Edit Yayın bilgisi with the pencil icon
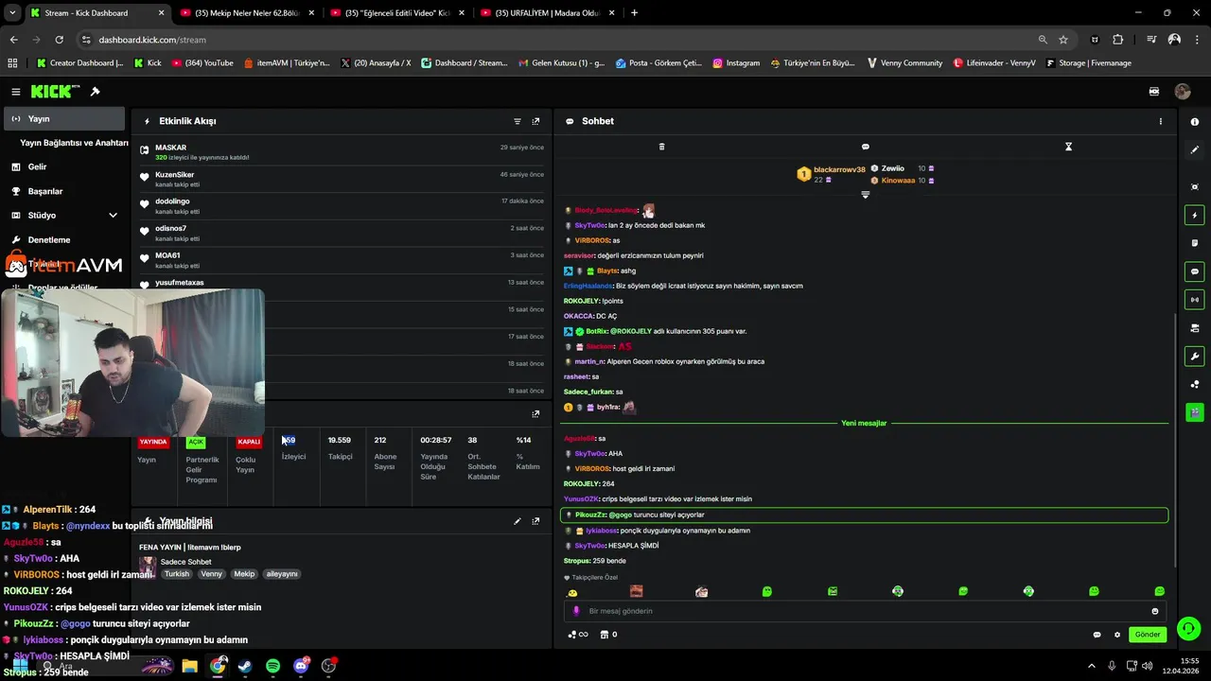1211x681 pixels. [518, 521]
